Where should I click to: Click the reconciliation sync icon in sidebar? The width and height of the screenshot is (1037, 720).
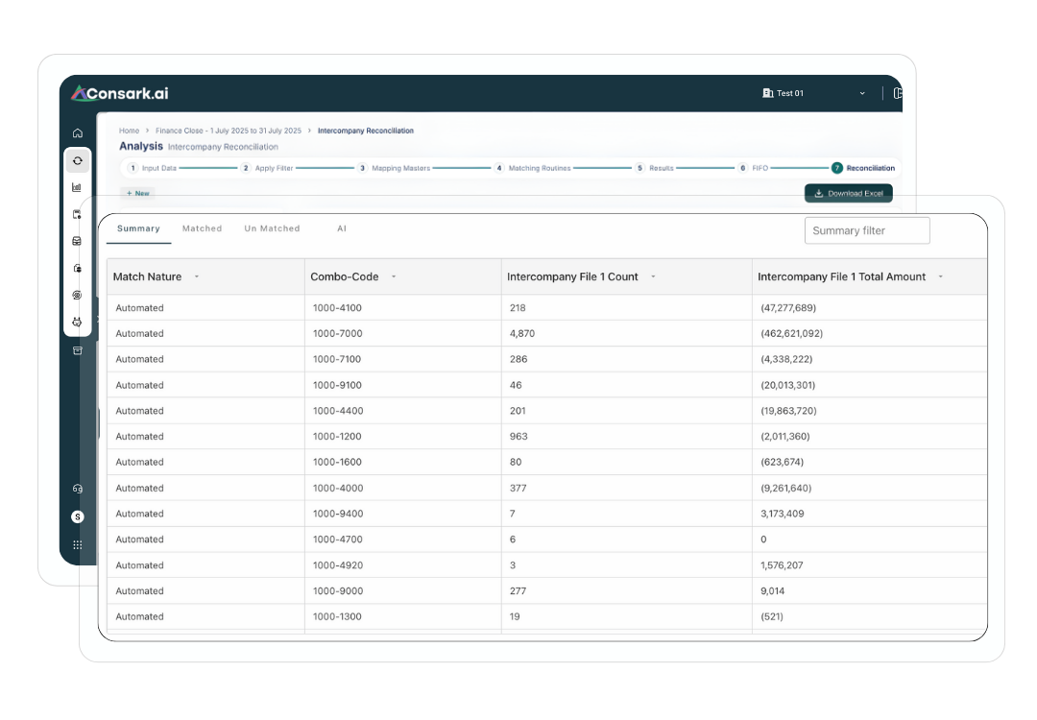78,160
